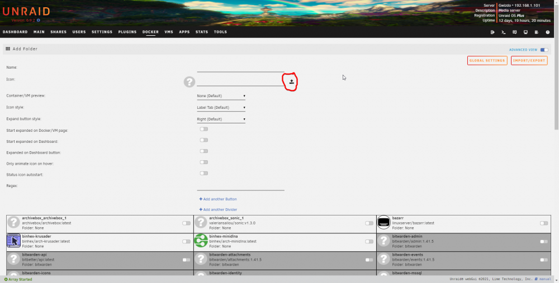Click the Icon URL input field
Viewport: 559px width, 283px height.
pos(240,81)
